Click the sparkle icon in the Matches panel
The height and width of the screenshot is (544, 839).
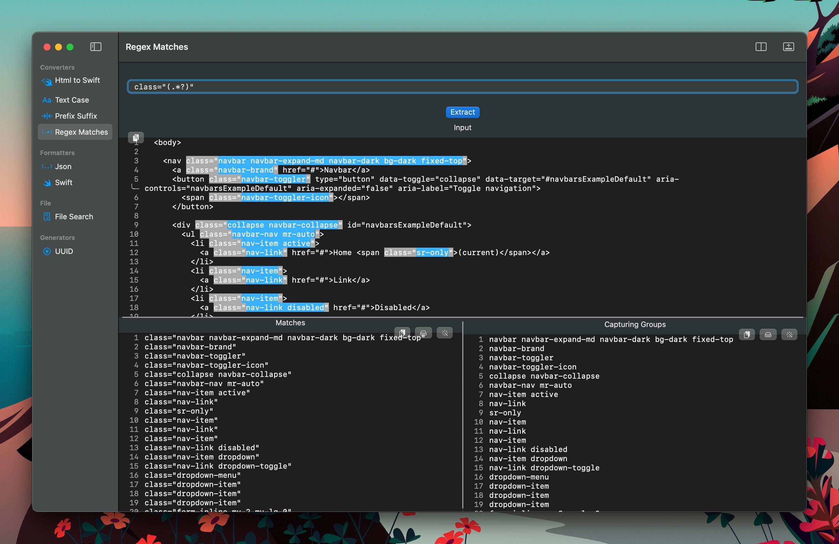point(444,332)
